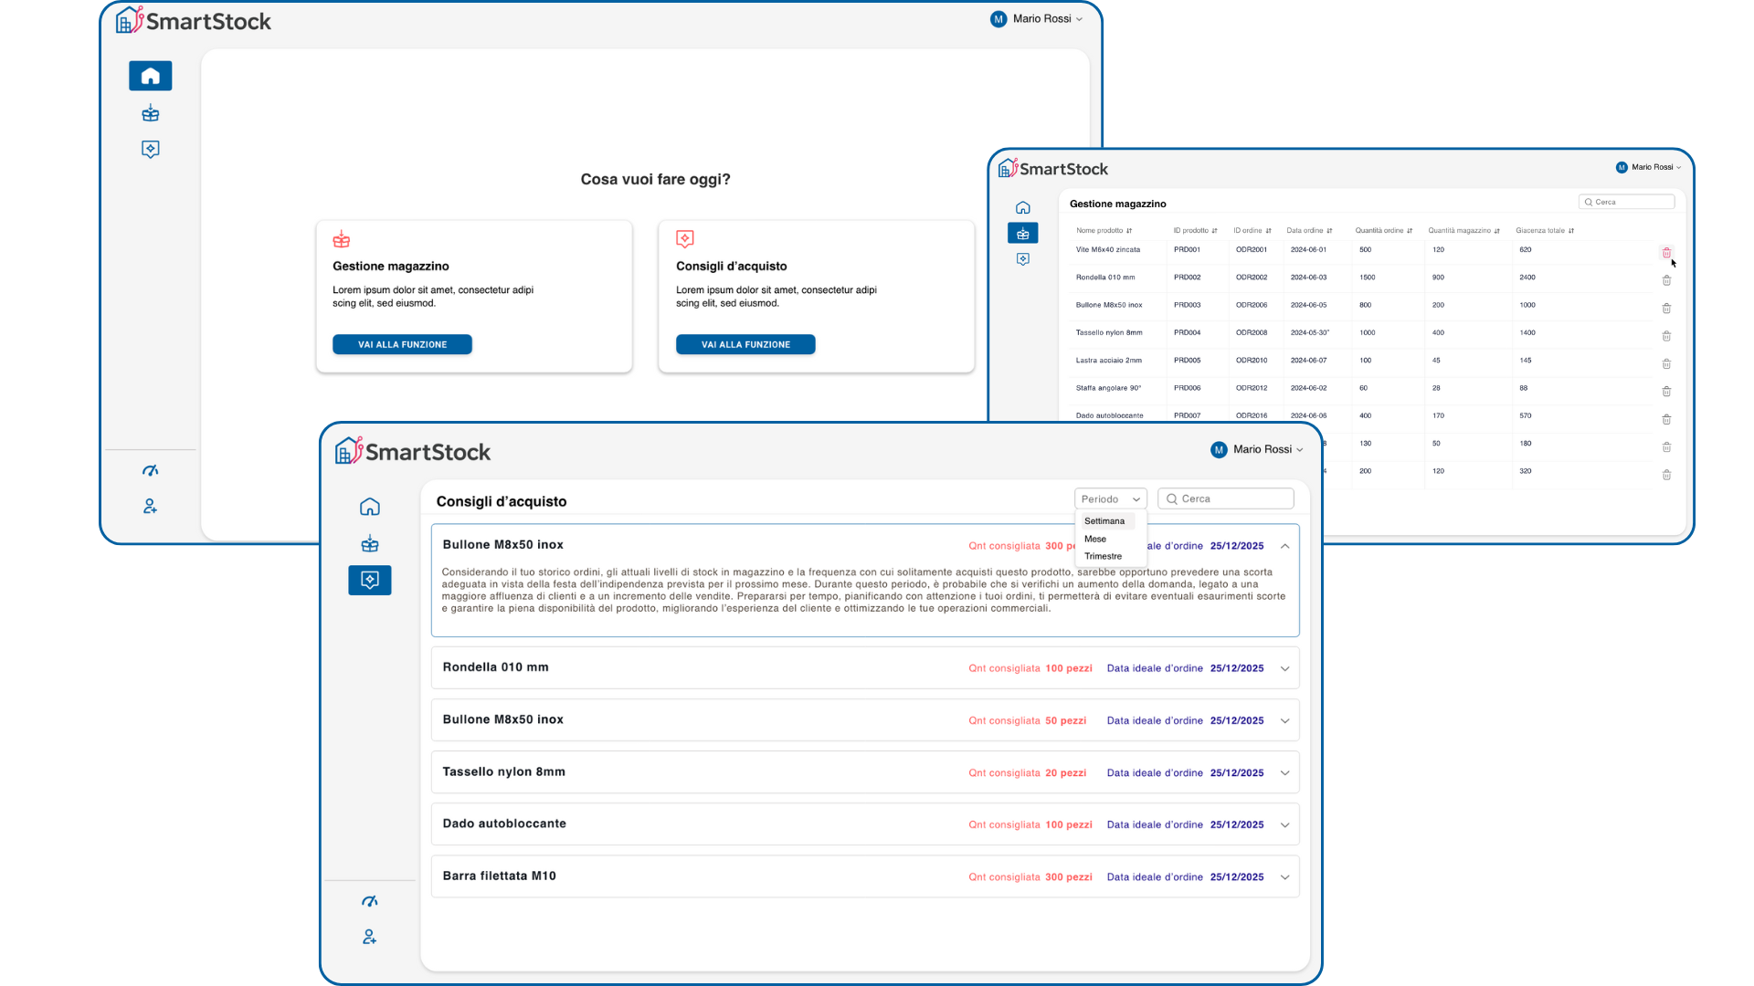Screen dimensions: 1754x986
Task: Click the warehouse box icon in the main sidebar
Action: 151,114
